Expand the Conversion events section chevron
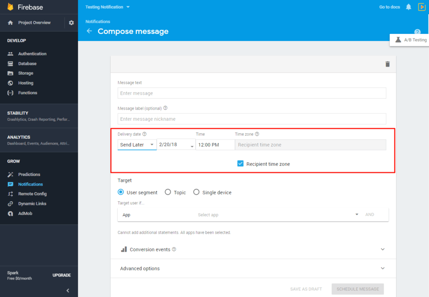Screen dimensions: 429x297 point(383,249)
